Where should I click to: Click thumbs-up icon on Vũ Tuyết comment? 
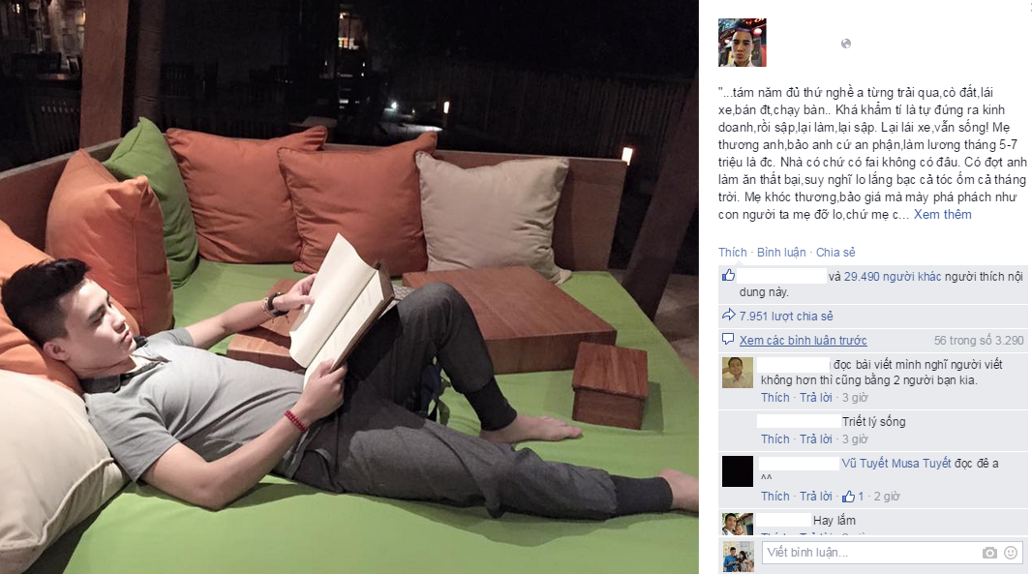click(x=848, y=497)
